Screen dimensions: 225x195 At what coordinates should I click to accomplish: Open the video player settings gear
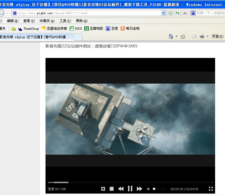point(103,189)
